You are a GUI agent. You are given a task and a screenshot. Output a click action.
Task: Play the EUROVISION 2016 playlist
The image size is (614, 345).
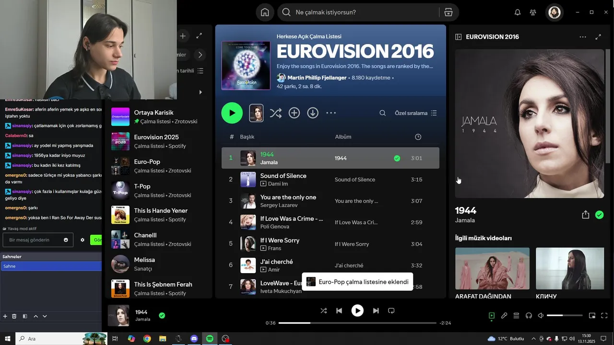click(x=232, y=113)
